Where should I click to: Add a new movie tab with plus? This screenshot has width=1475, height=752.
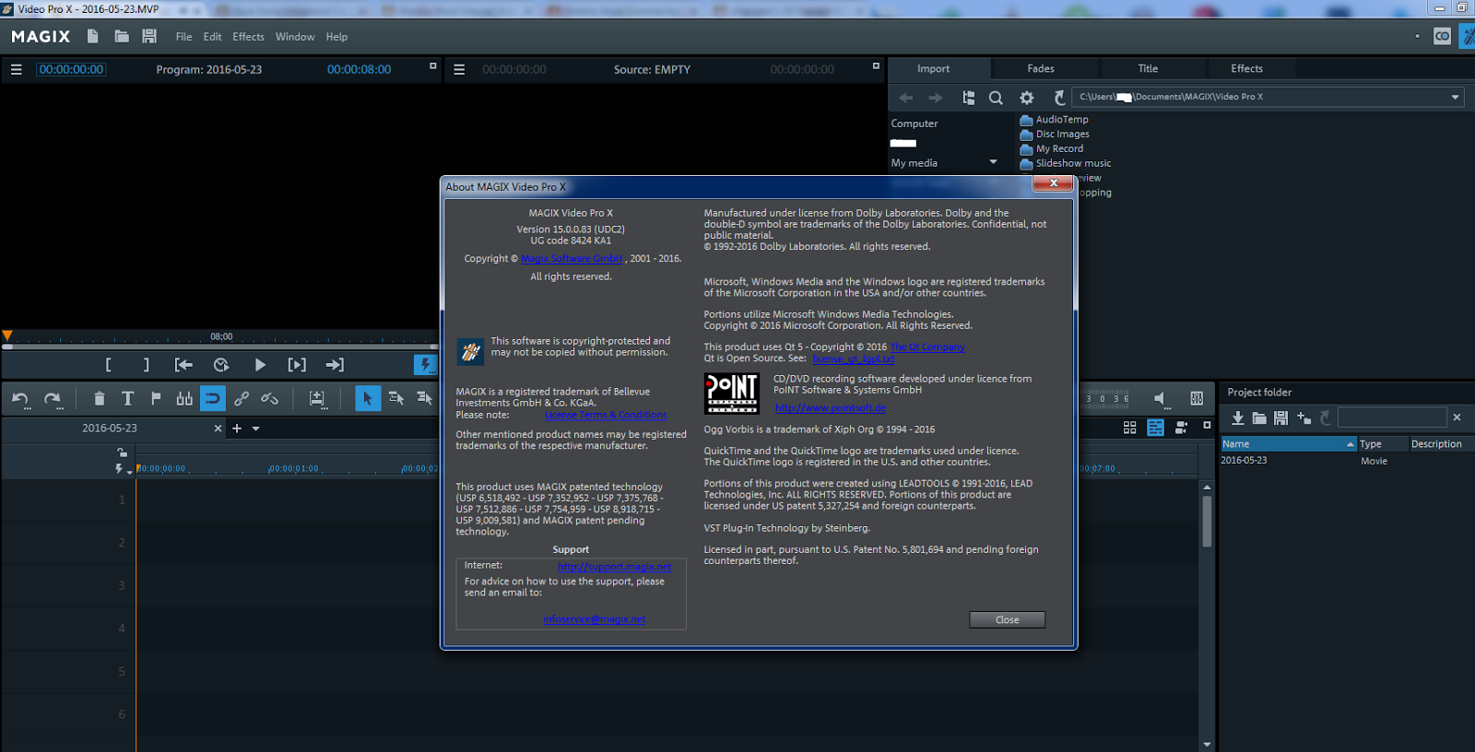pos(237,429)
